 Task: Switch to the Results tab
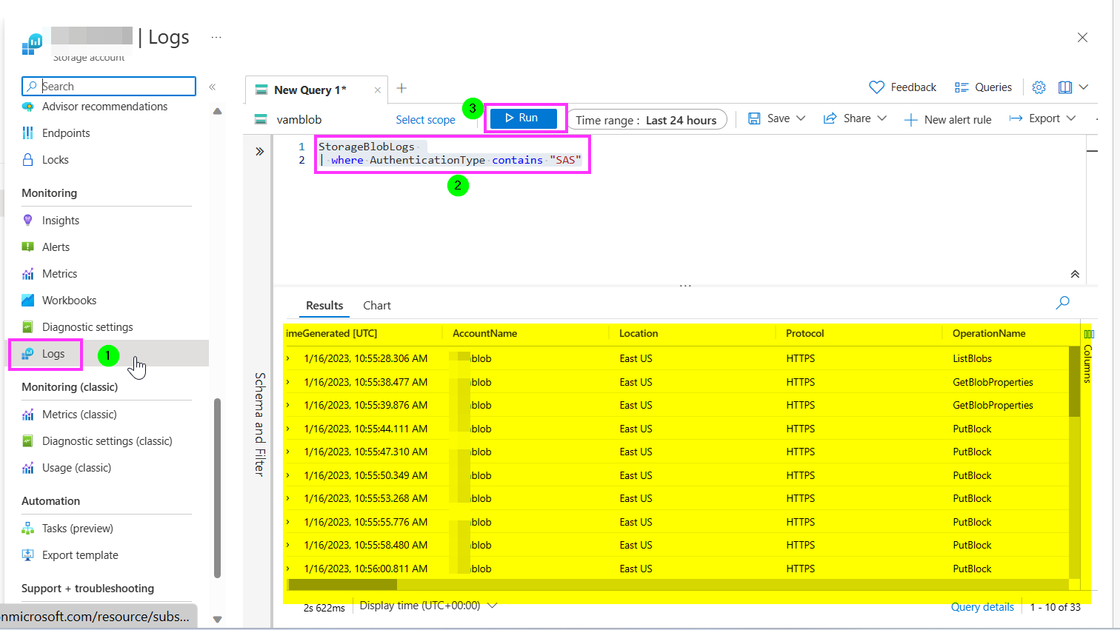tap(324, 306)
